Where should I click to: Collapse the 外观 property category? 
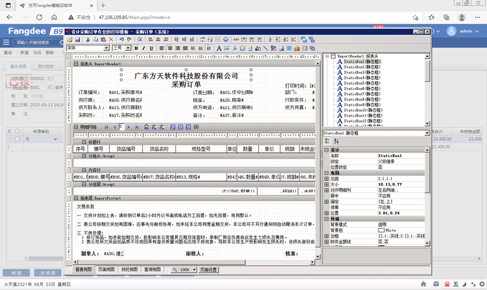point(326,219)
